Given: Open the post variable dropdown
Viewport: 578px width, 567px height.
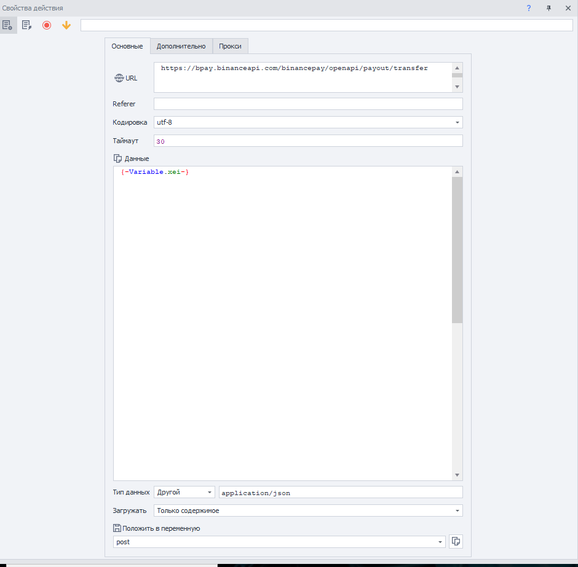Looking at the screenshot, I should point(440,542).
